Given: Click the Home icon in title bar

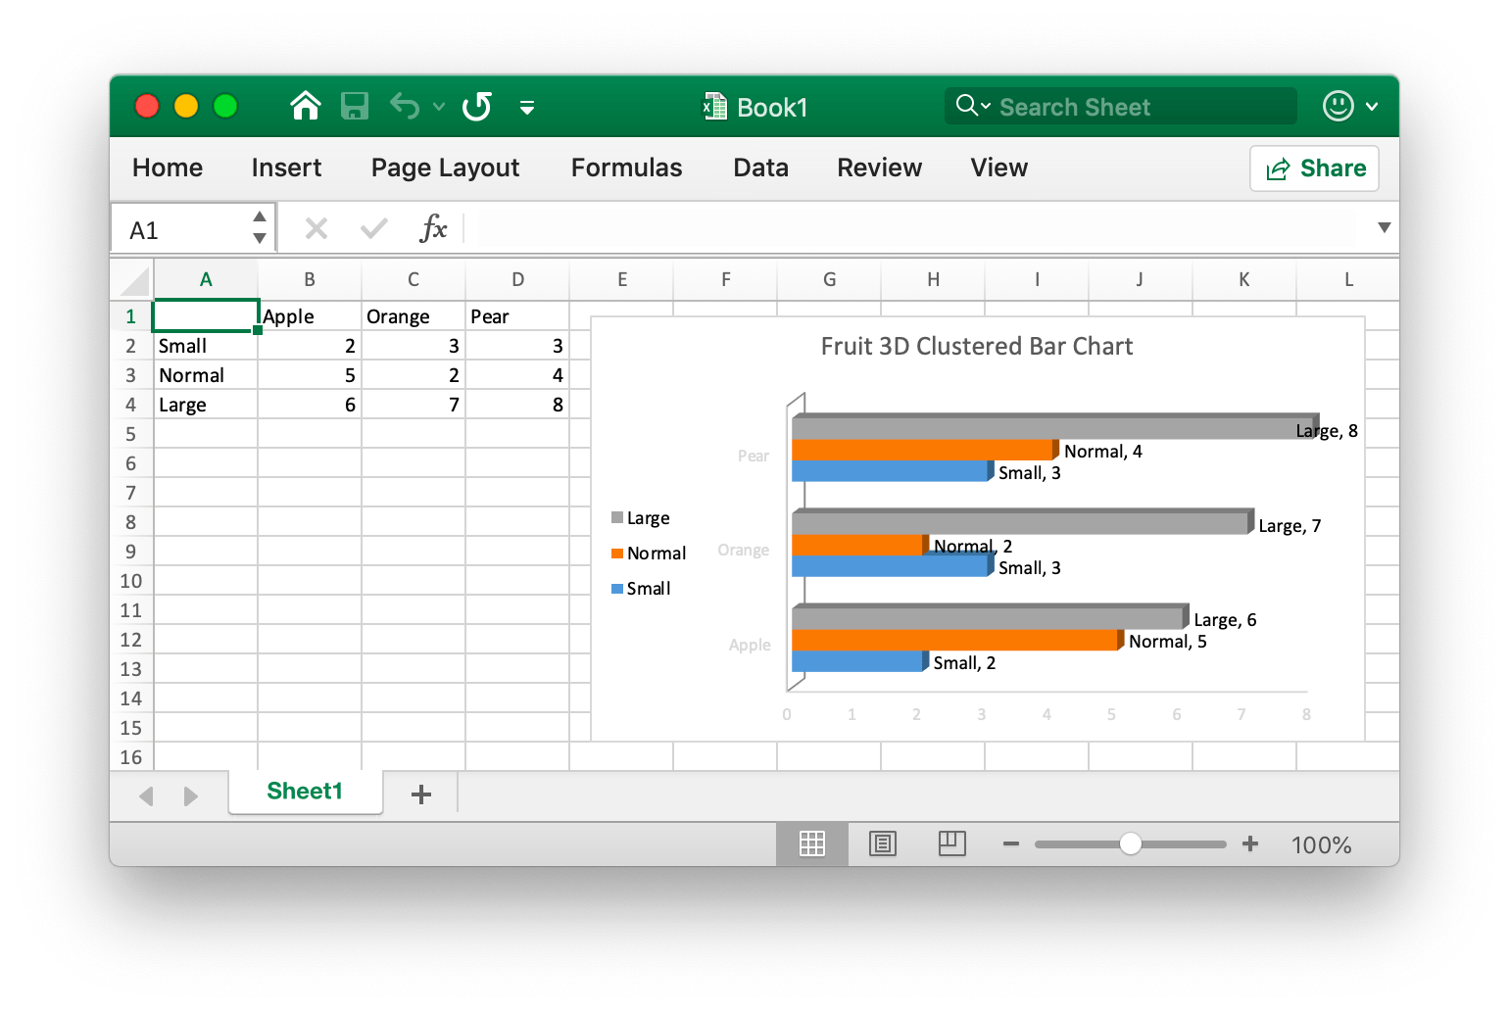Looking at the screenshot, I should [x=306, y=106].
